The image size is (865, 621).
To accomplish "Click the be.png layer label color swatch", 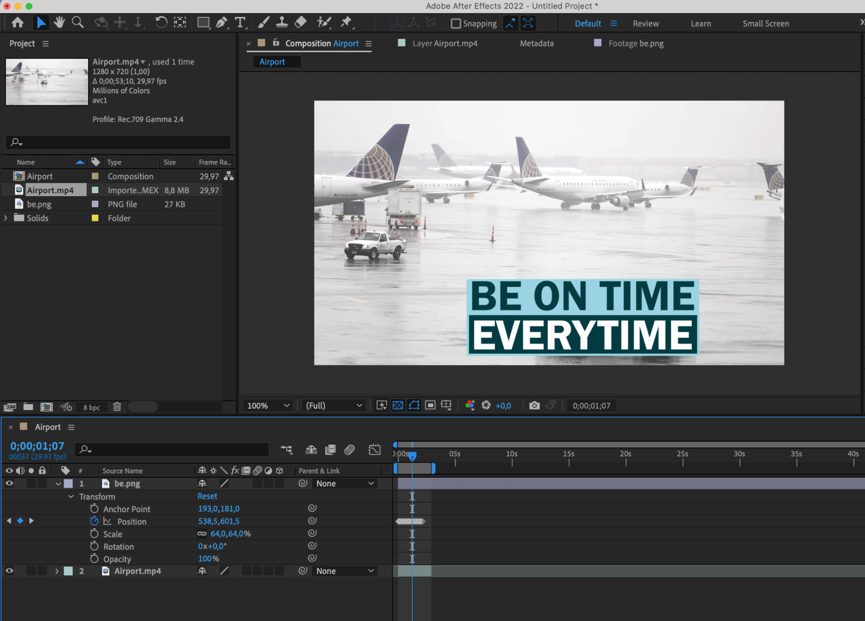I will [x=68, y=483].
